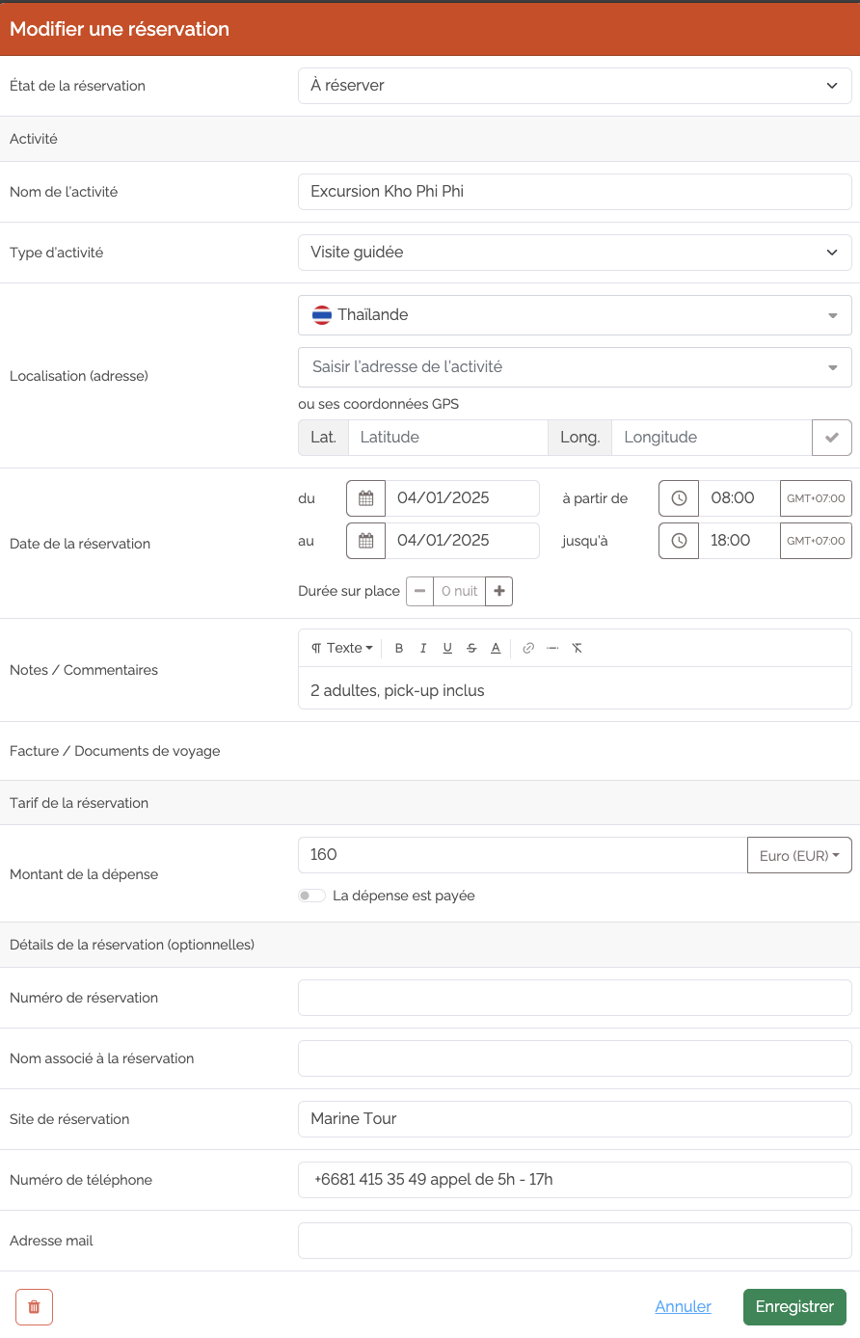Click 'Facture / Documents de voyage' label

click(115, 751)
